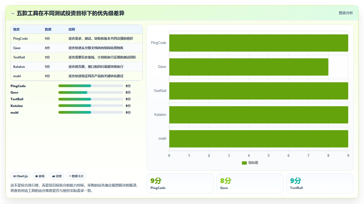Click the 8分 score in Qase table row
The width and height of the screenshot is (364, 204).
coord(47,48)
